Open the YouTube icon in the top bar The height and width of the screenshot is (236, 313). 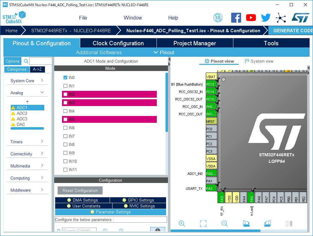[251, 18]
